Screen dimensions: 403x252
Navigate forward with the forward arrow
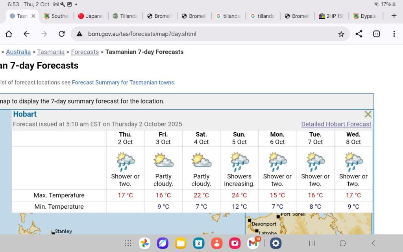click(44, 34)
